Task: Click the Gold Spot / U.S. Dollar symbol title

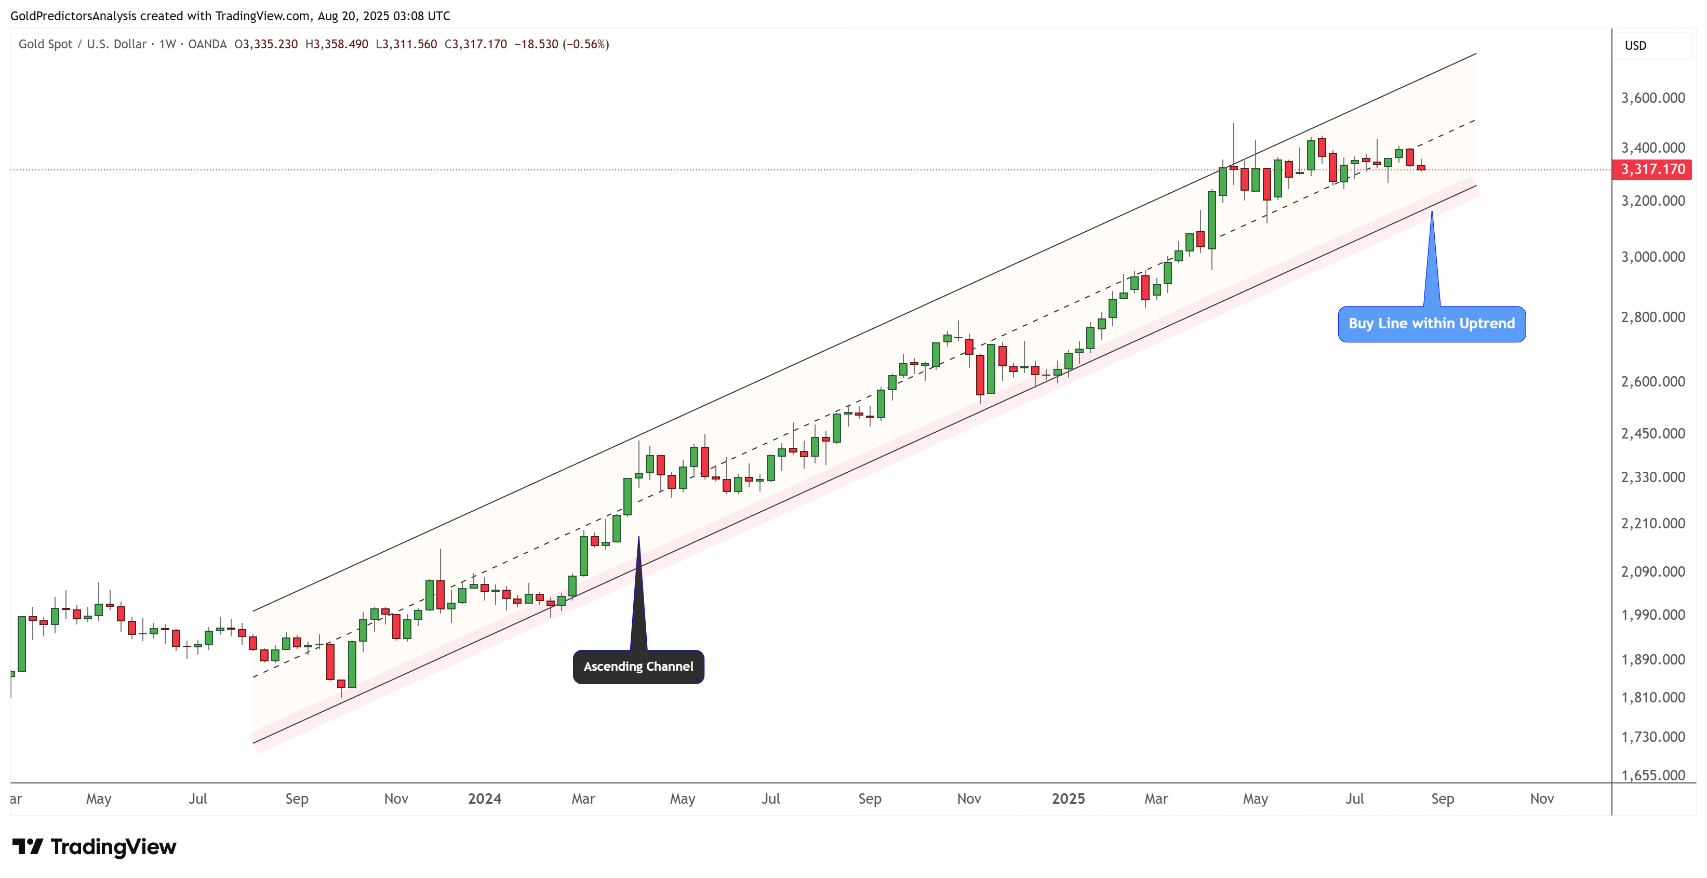Action: click(x=82, y=44)
